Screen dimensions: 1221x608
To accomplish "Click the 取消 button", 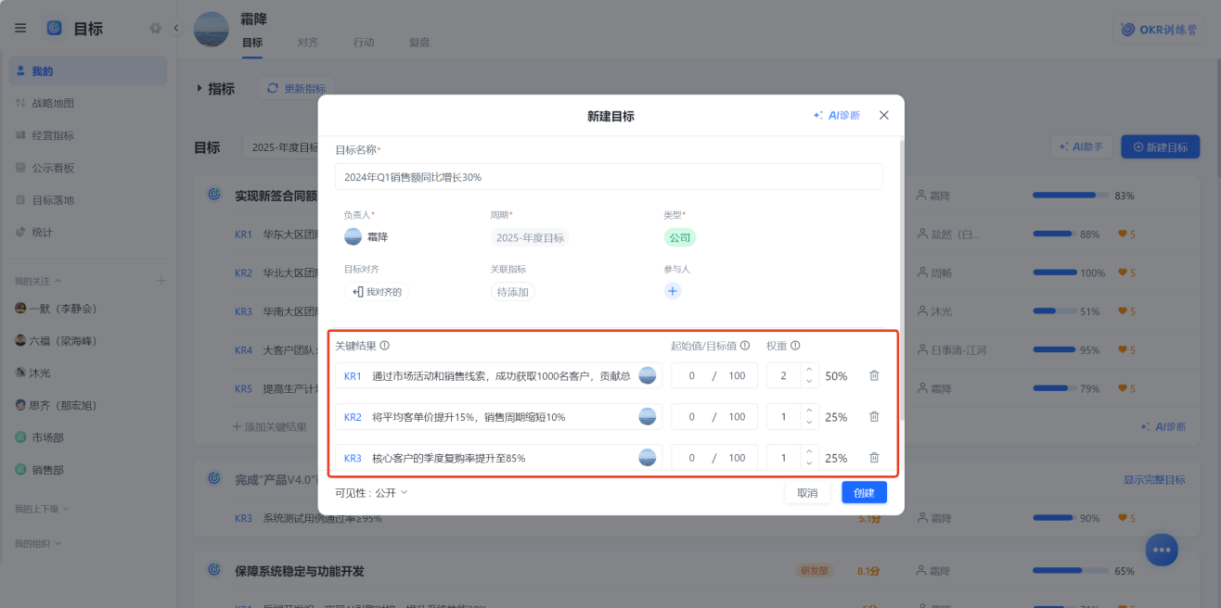I will pyautogui.click(x=807, y=492).
